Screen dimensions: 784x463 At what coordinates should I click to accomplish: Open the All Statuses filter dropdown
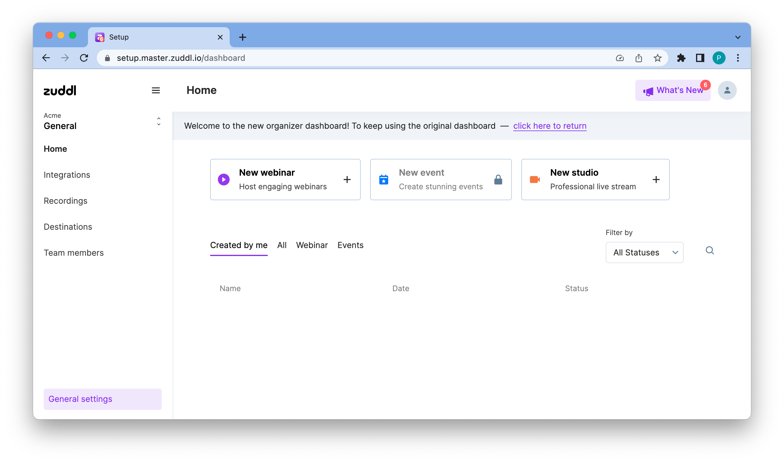pos(644,252)
